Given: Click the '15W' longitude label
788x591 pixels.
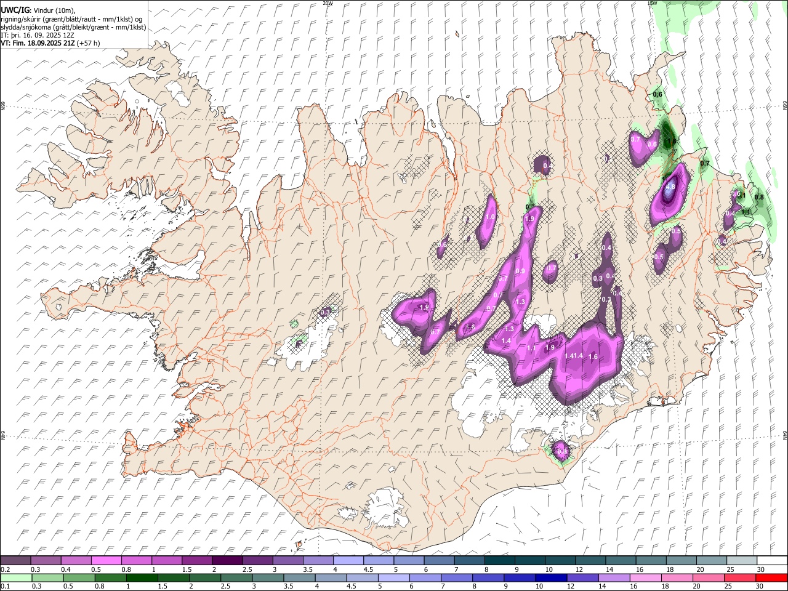Looking at the screenshot, I should 652,3.
